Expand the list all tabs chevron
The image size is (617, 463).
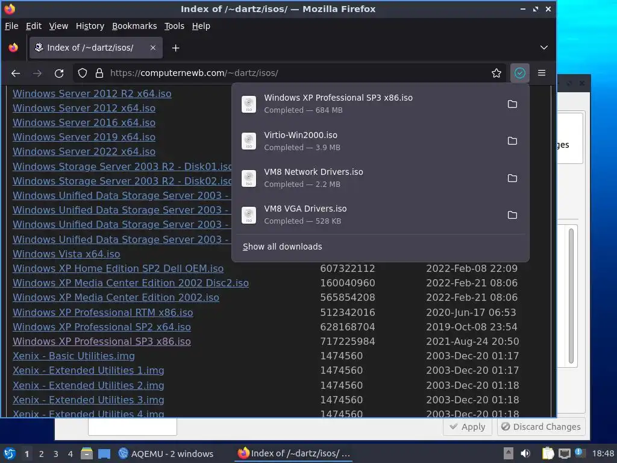(x=544, y=48)
